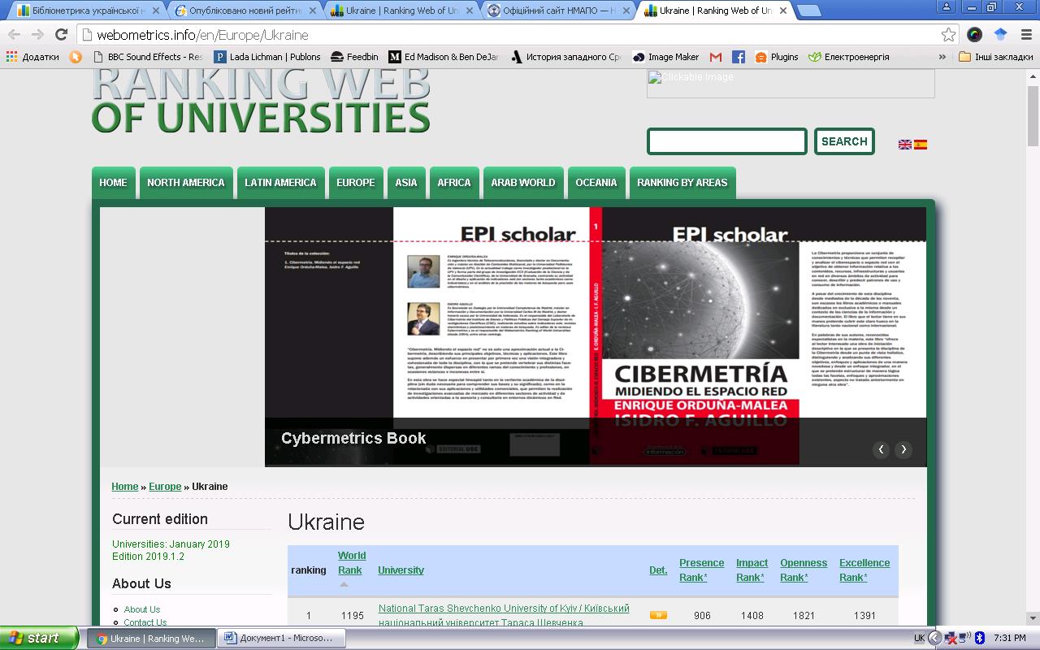Open Chrome menu hamburger icon
1040x650 pixels.
(1026, 35)
